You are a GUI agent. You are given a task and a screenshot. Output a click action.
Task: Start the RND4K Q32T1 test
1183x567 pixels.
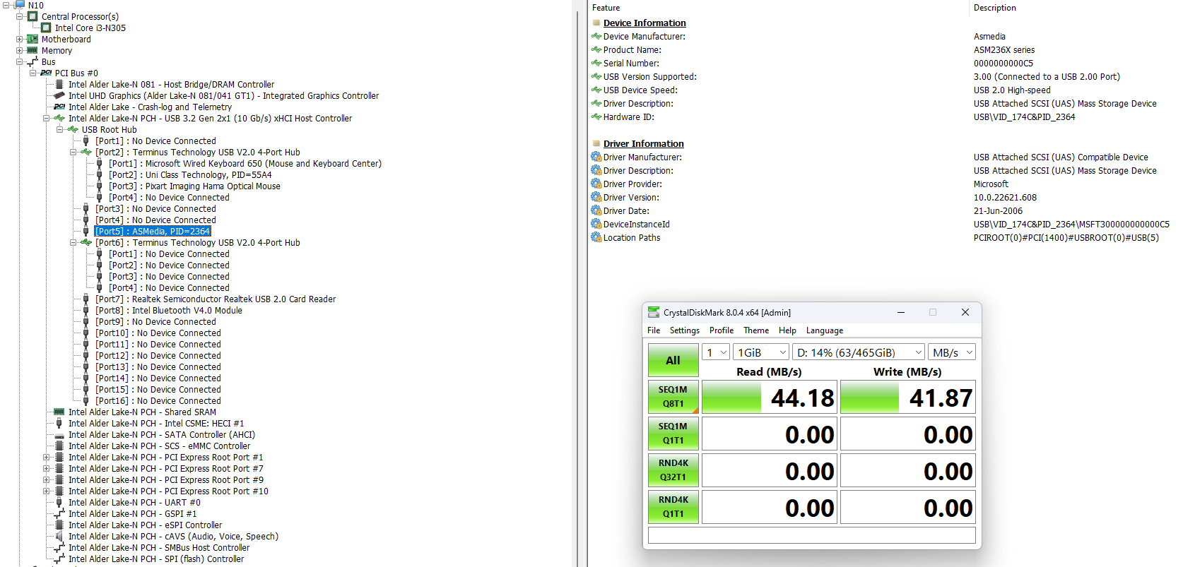pos(673,470)
